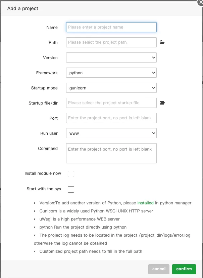Open the Version dropdown chevron
This screenshot has width=203, height=278.
tap(153, 57)
